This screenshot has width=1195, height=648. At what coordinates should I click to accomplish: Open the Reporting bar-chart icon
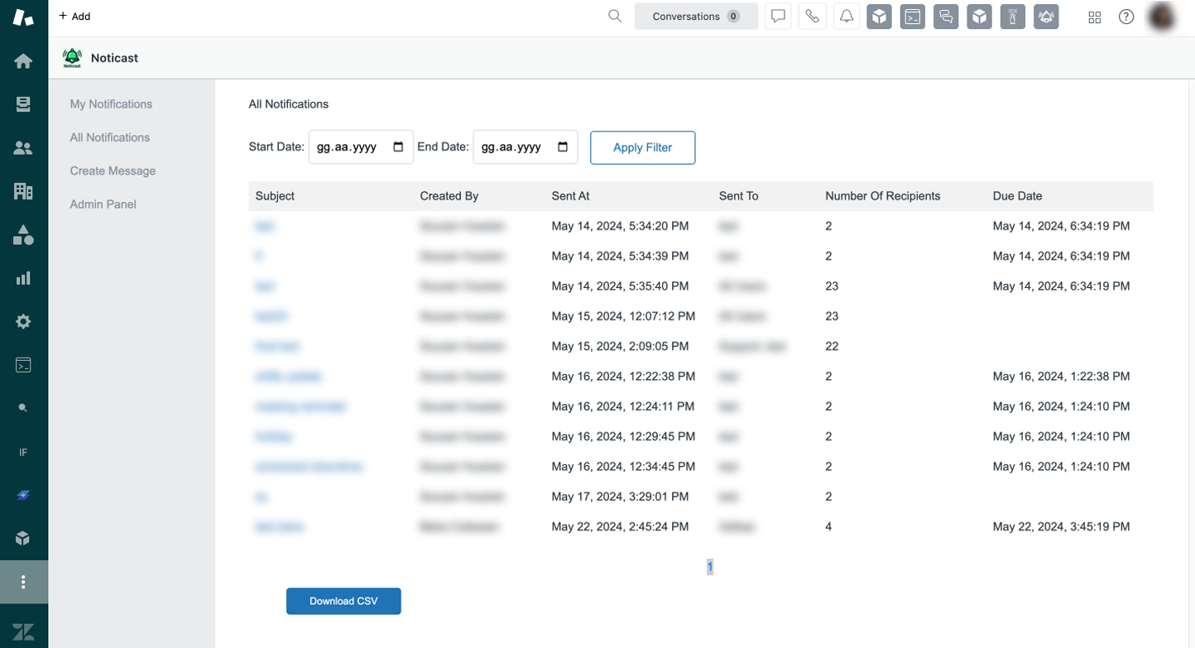(x=23, y=277)
